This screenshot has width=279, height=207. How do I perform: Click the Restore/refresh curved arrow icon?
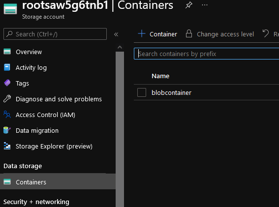[x=266, y=33]
